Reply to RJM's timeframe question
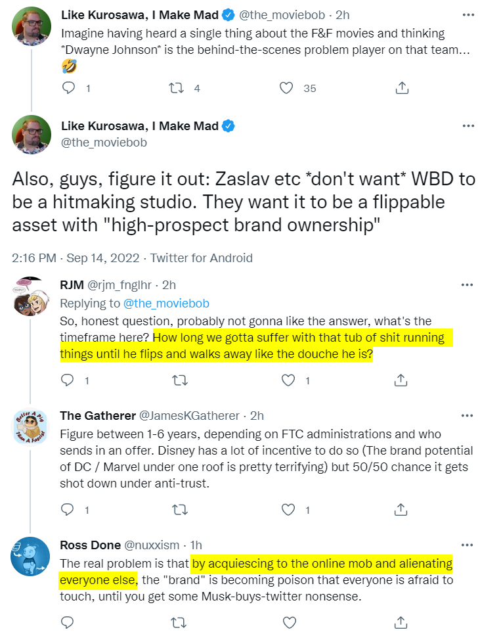This screenshot has width=480, height=634. tap(68, 380)
